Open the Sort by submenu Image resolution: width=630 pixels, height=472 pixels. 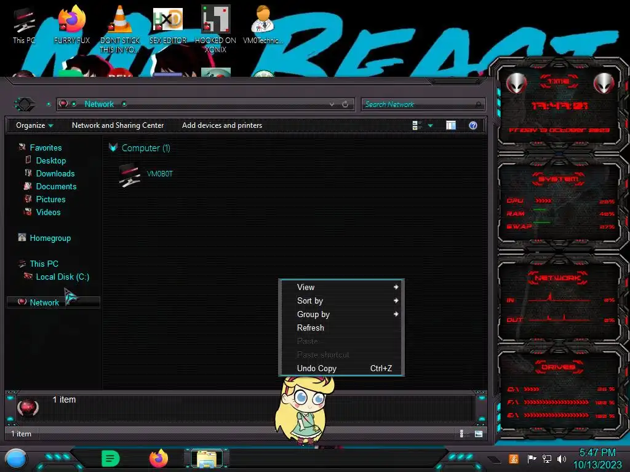(341, 301)
